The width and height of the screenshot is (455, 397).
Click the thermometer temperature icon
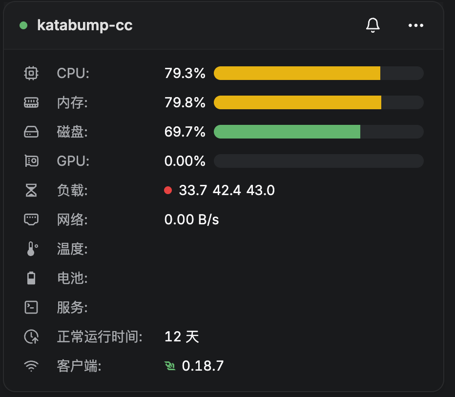[32, 249]
